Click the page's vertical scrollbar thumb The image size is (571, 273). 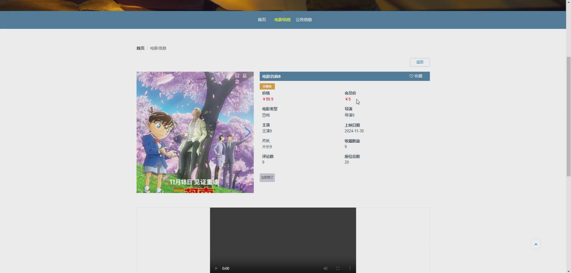click(x=568, y=116)
